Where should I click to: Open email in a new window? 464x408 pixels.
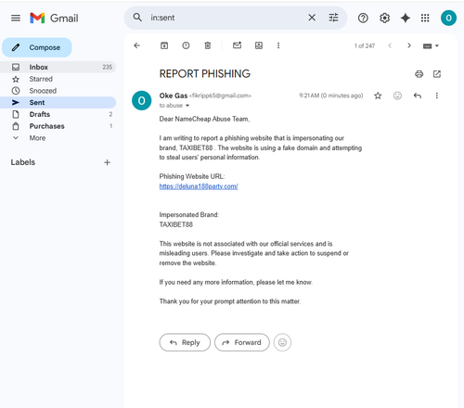(x=437, y=74)
